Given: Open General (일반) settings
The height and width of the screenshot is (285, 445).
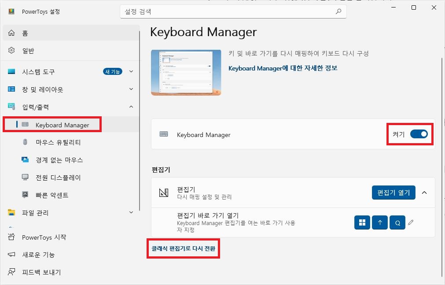Looking at the screenshot, I should pyautogui.click(x=71, y=51).
